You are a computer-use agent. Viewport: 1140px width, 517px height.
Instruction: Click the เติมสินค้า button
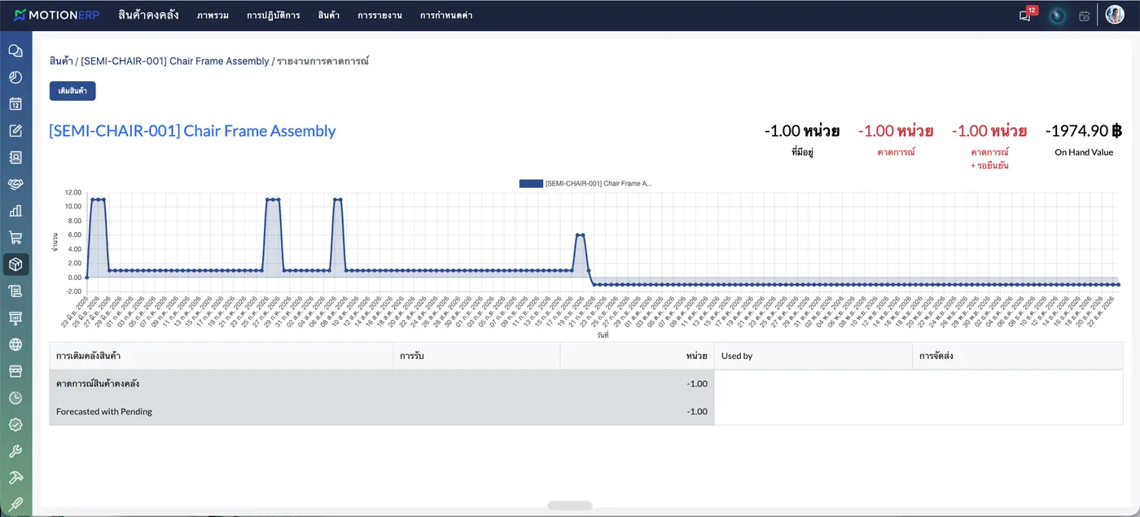click(72, 90)
